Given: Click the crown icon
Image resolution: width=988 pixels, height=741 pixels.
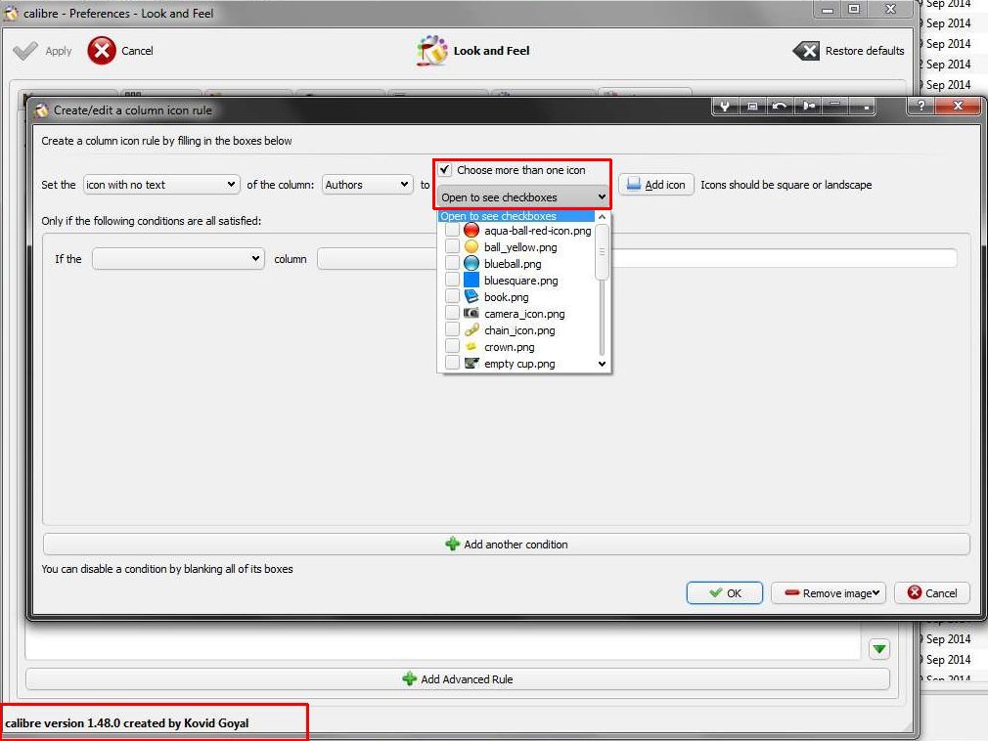Looking at the screenshot, I should [471, 346].
